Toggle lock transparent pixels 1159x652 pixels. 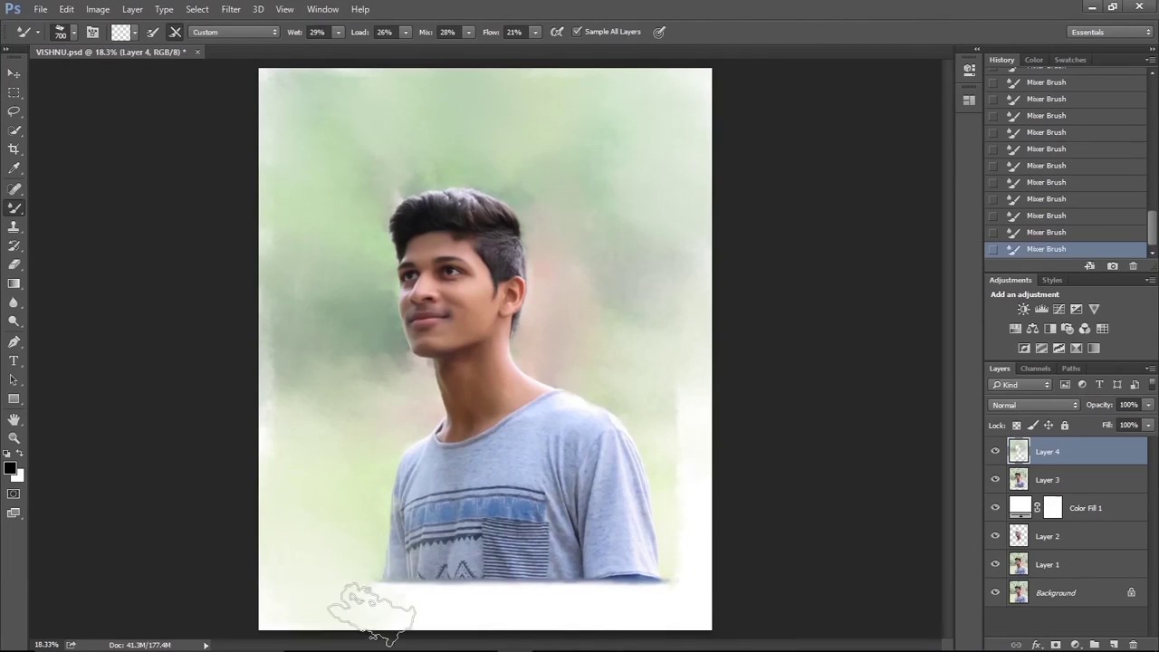click(1016, 426)
